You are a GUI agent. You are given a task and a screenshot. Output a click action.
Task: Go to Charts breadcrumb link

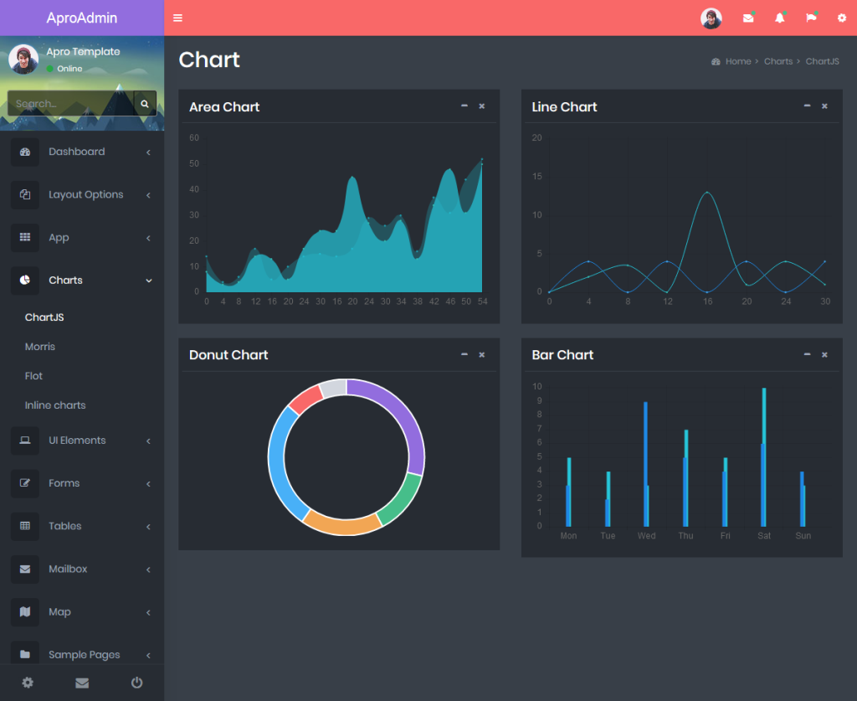pyautogui.click(x=778, y=61)
